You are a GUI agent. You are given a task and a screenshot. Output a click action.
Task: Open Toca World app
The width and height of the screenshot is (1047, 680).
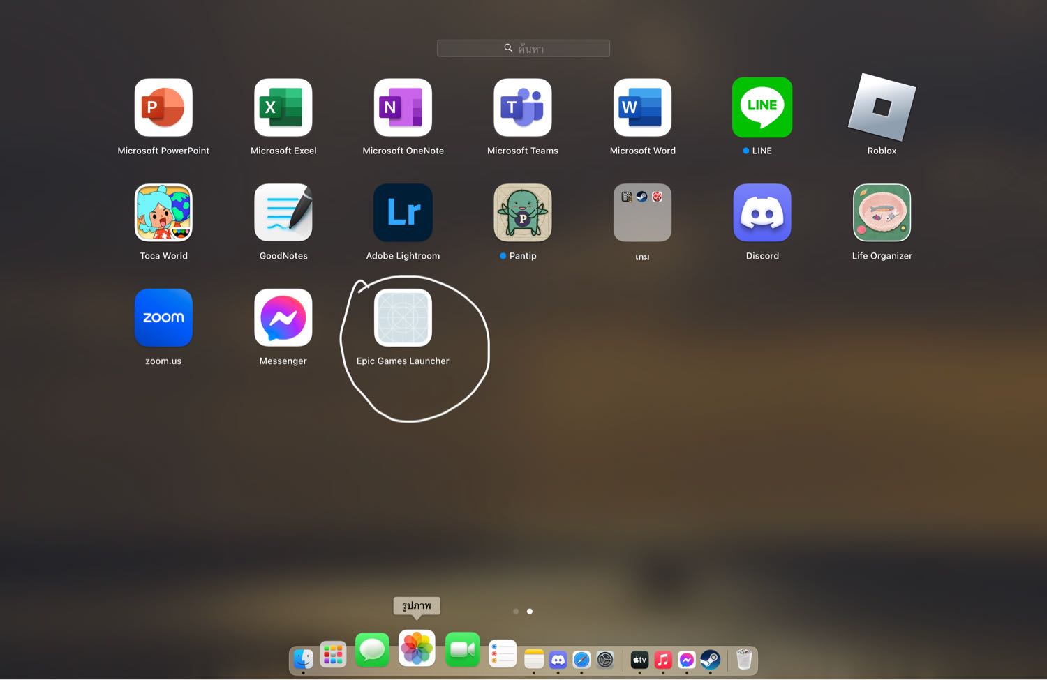(163, 213)
